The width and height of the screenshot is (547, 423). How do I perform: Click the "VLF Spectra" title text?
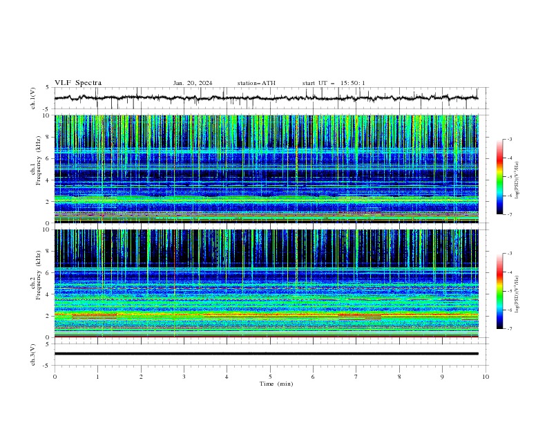78,83
